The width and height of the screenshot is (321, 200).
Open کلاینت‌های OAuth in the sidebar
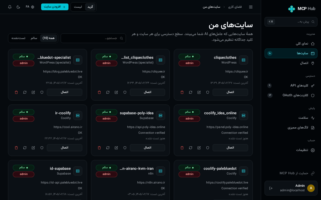(x=291, y=95)
